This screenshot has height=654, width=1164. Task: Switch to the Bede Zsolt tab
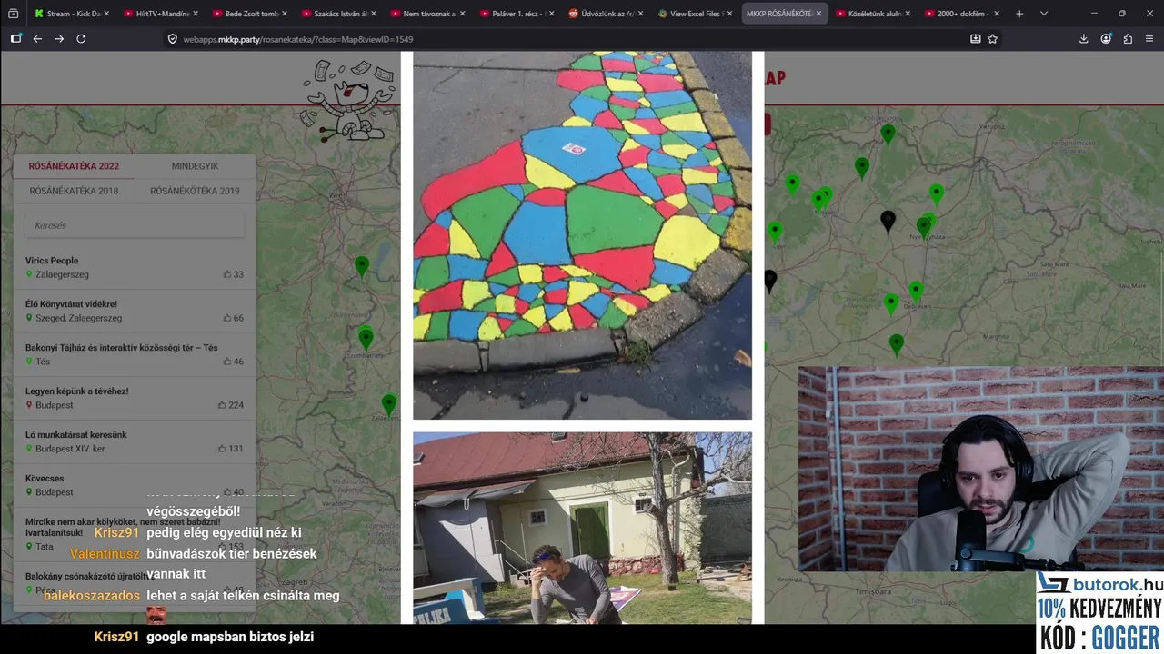click(248, 14)
